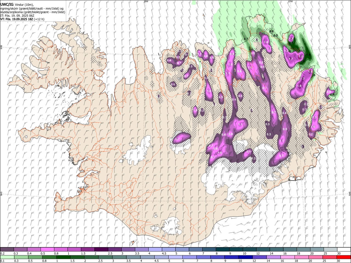Click the top-row legend swatch starting at 20
The height and width of the screenshot is (263, 351).
pos(316,249)
